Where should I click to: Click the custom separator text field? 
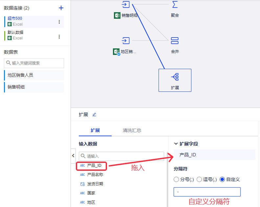coord(207,192)
